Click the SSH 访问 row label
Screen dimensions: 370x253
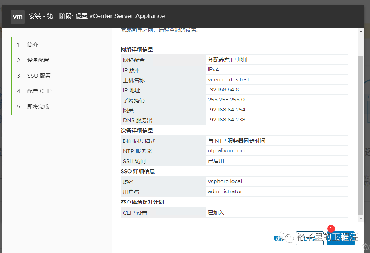[134, 161]
